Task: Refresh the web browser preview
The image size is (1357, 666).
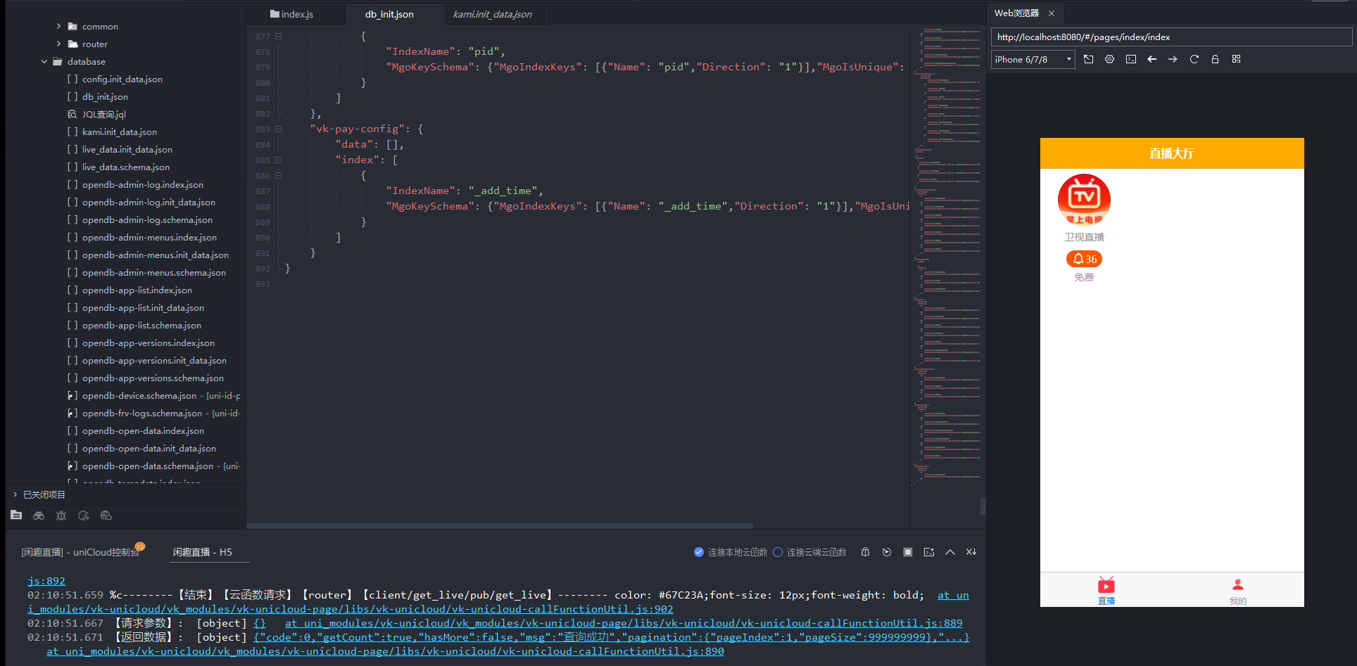Action: (1194, 59)
